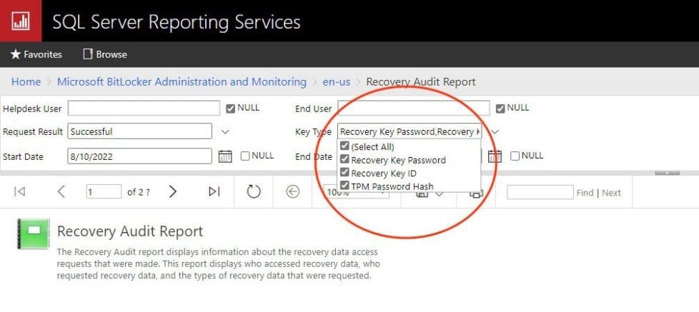Collapse the parameters area handle

667,173
